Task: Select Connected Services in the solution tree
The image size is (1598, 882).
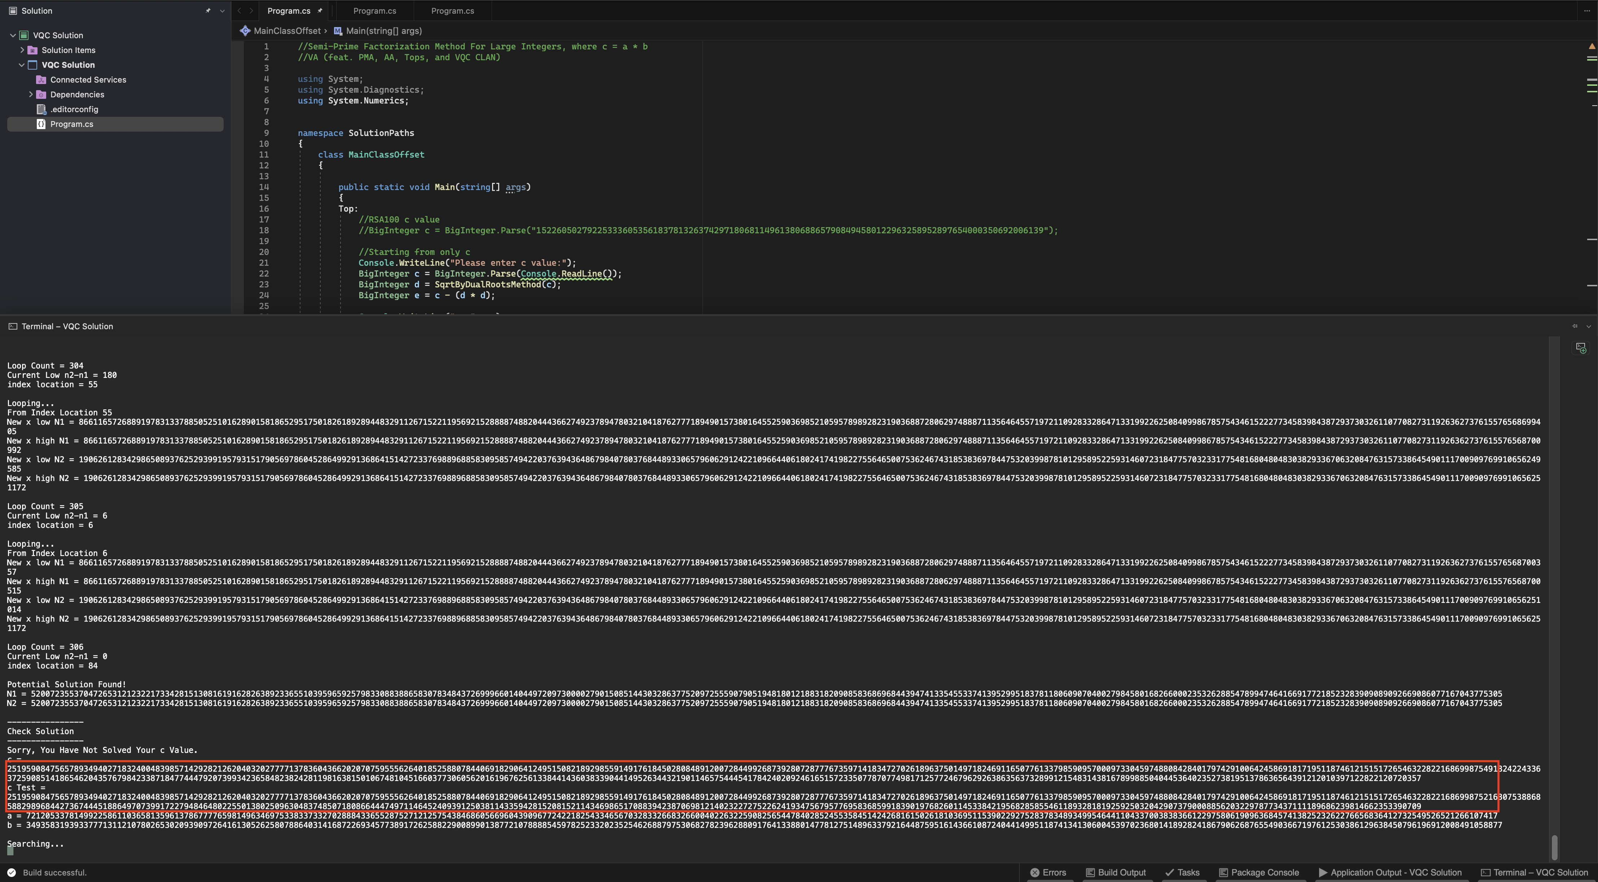Action: tap(88, 80)
